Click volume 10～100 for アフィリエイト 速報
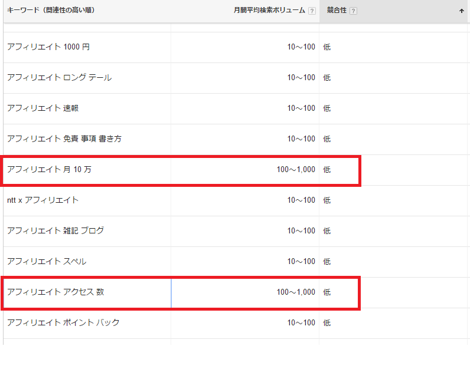470x379 pixels. [x=301, y=108]
